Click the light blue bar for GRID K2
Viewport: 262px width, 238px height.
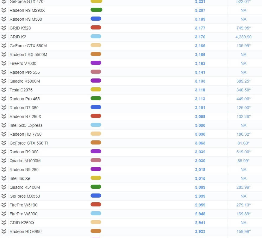click(x=96, y=36)
